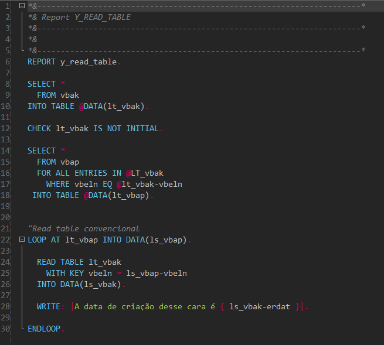Image resolution: width=384 pixels, height=345 pixels.
Task: Place cursor on 'Report Y_READ_TABLE' comment
Action: pyautogui.click(x=86, y=18)
